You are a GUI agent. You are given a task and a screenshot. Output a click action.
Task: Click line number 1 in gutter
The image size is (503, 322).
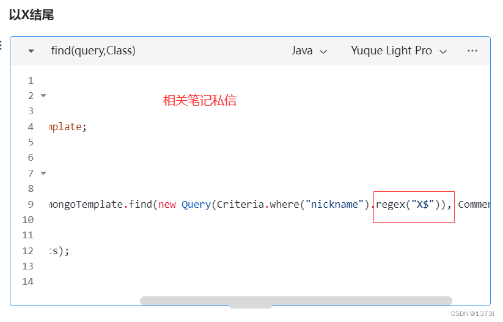click(31, 80)
